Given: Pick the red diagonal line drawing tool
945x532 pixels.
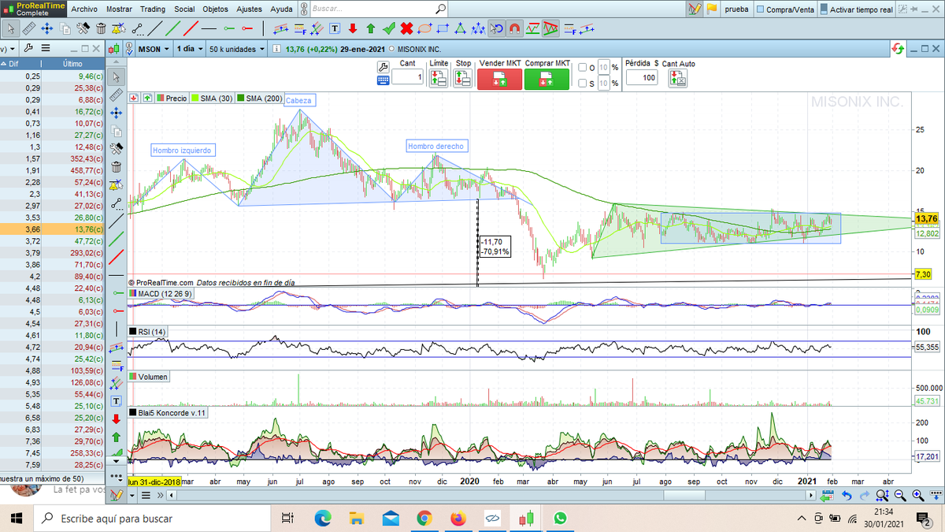Looking at the screenshot, I should click(x=191, y=28).
